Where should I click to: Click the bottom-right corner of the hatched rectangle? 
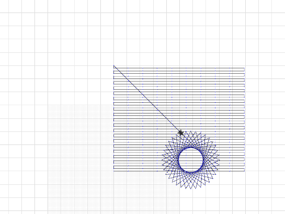tap(245, 171)
